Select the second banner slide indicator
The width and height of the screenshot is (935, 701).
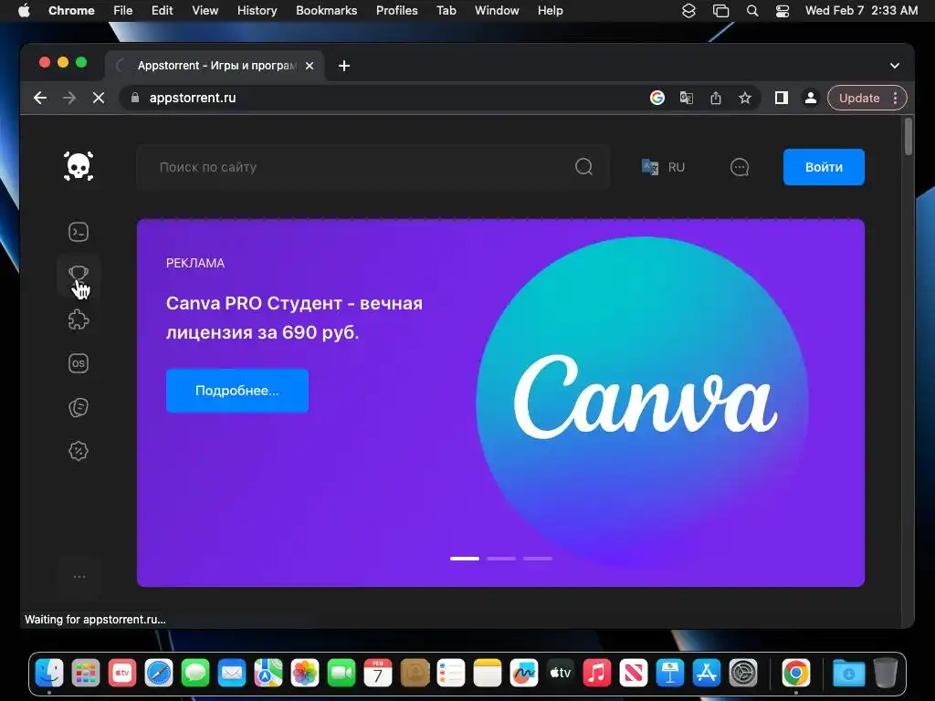tap(501, 559)
